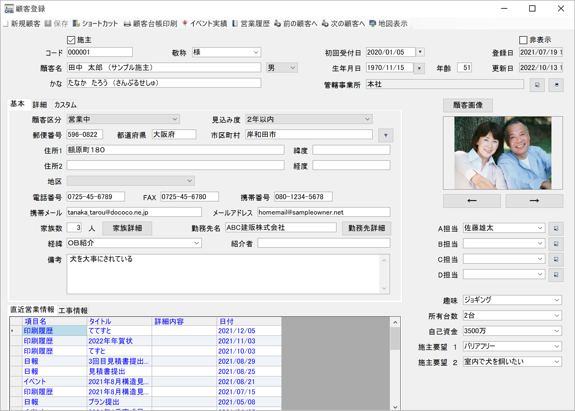Viewport: 575px width, 411px height.
Task: Click the 勤務先詳細 button
Action: (366, 228)
